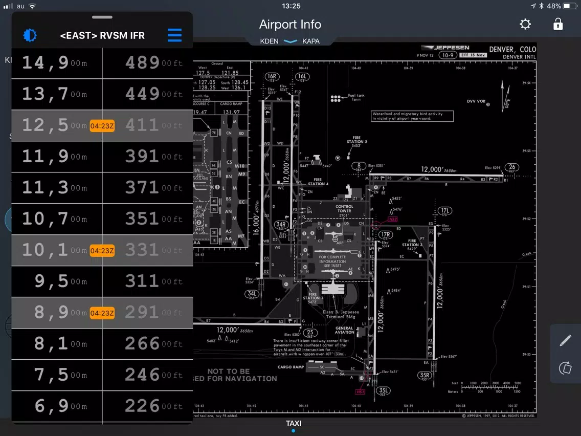The height and width of the screenshot is (436, 581).
Task: Select the 8,100 m altitude cell
Action: (x=57, y=344)
